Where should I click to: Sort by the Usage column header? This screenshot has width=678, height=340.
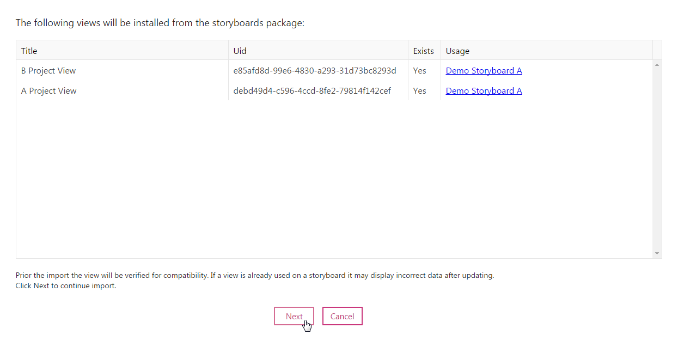pos(547,51)
